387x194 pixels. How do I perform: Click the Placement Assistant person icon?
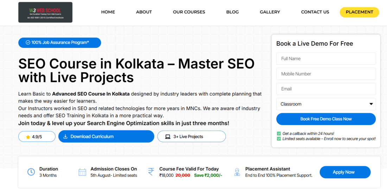(237, 172)
